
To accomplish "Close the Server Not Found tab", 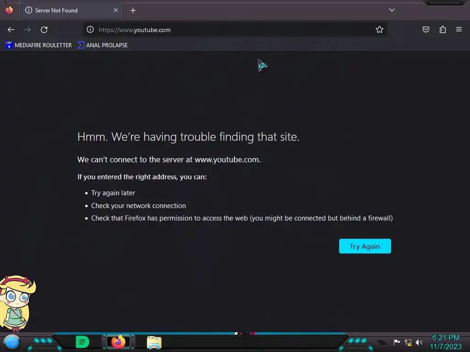I will [x=116, y=10].
